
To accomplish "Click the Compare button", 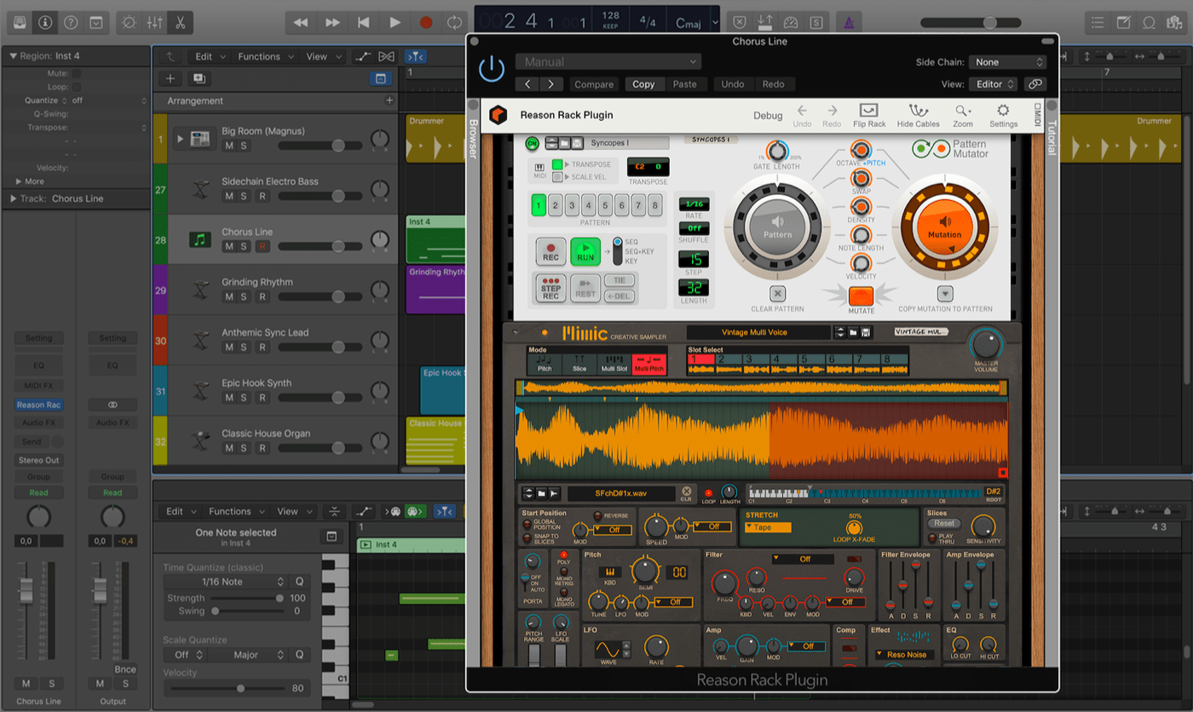I will pyautogui.click(x=594, y=84).
